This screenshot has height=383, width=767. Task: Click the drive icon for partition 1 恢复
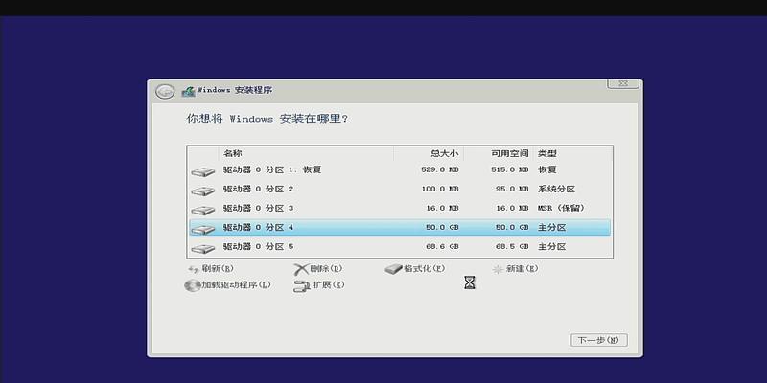tap(203, 171)
